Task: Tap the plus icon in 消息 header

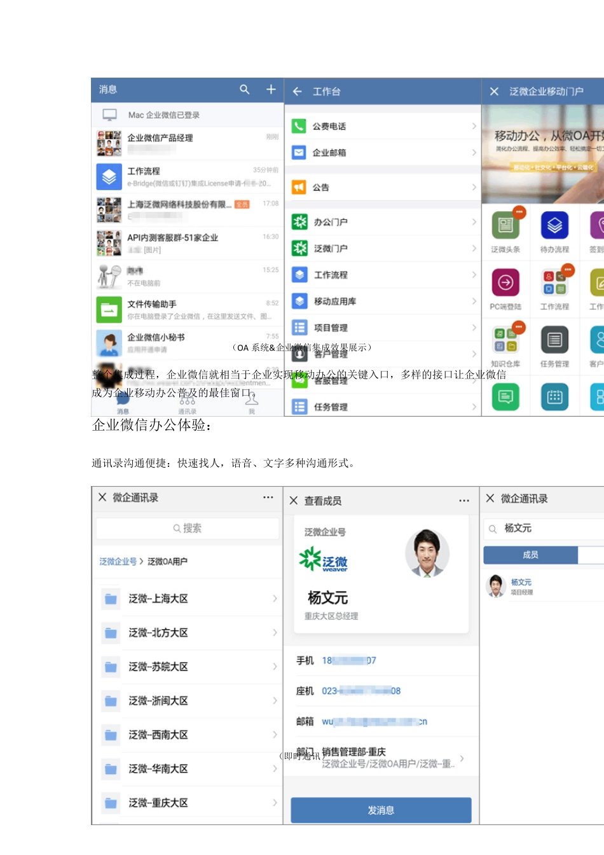Action: point(271,90)
